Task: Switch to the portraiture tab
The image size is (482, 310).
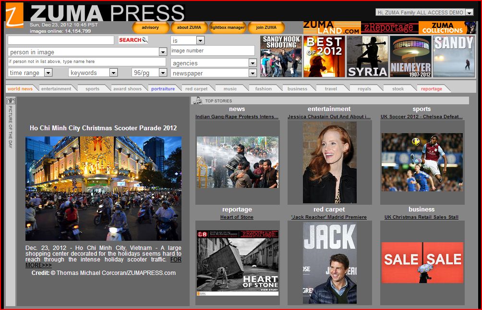Action: pyautogui.click(x=163, y=88)
